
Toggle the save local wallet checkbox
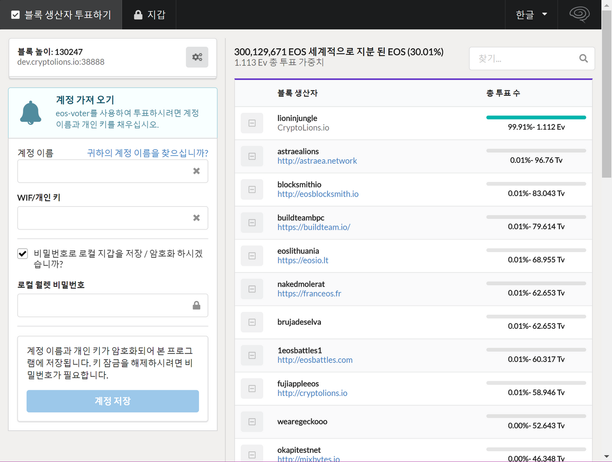[x=22, y=253]
